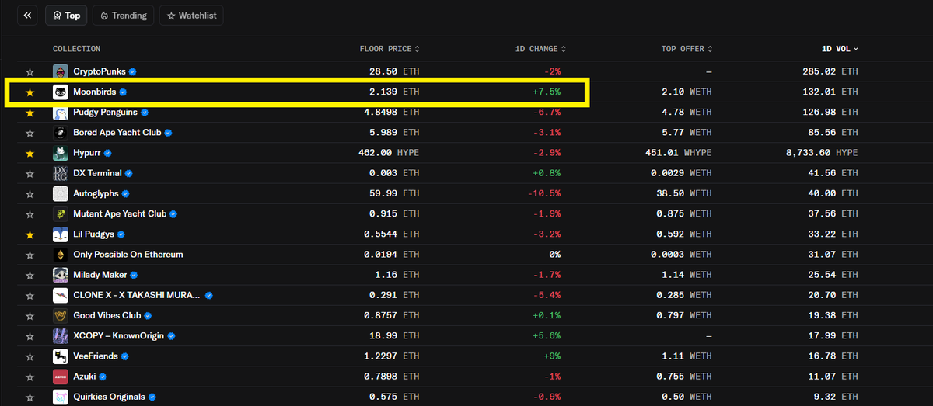Open the CryptoPunks collection avatar
The image size is (933, 406).
(60, 71)
